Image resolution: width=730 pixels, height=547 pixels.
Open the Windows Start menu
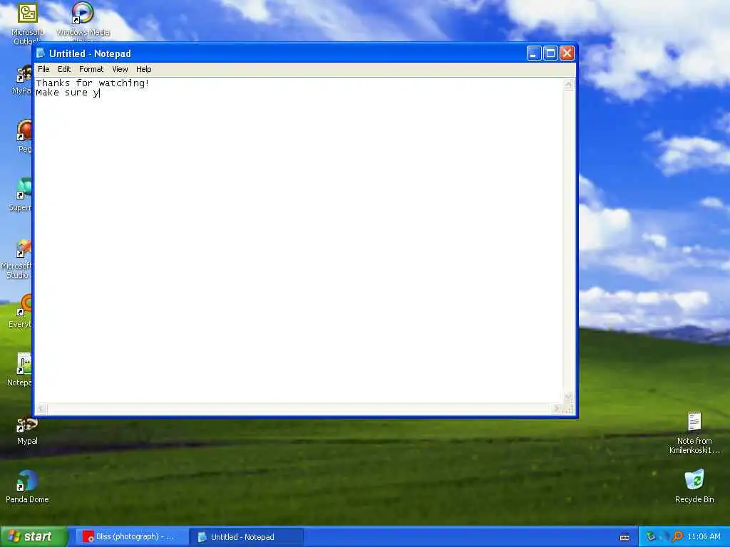pos(34,537)
